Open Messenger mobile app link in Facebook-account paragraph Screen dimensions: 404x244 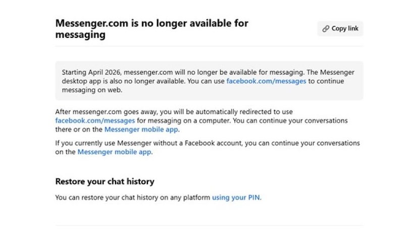coord(114,152)
